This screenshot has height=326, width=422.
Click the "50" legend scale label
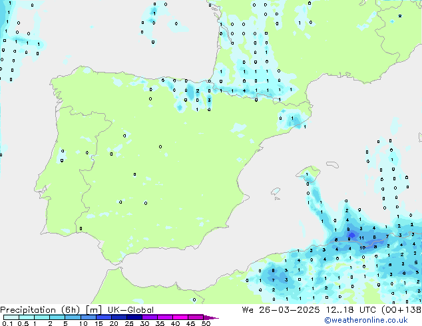pos(206,323)
